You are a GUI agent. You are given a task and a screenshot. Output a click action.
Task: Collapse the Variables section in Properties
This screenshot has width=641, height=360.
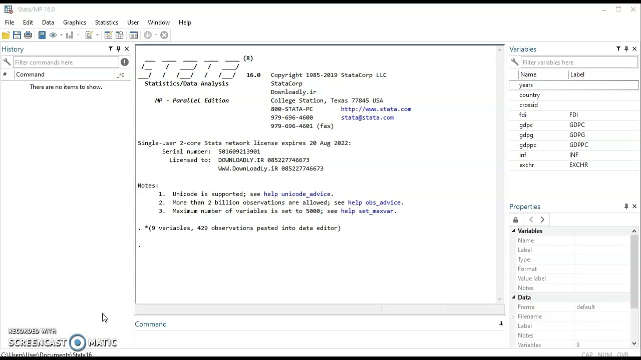513,231
